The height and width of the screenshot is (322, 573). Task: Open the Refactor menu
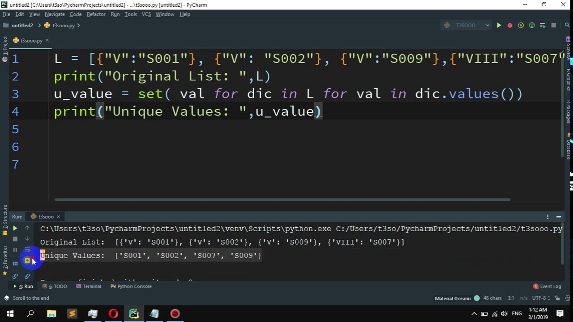[x=96, y=14]
